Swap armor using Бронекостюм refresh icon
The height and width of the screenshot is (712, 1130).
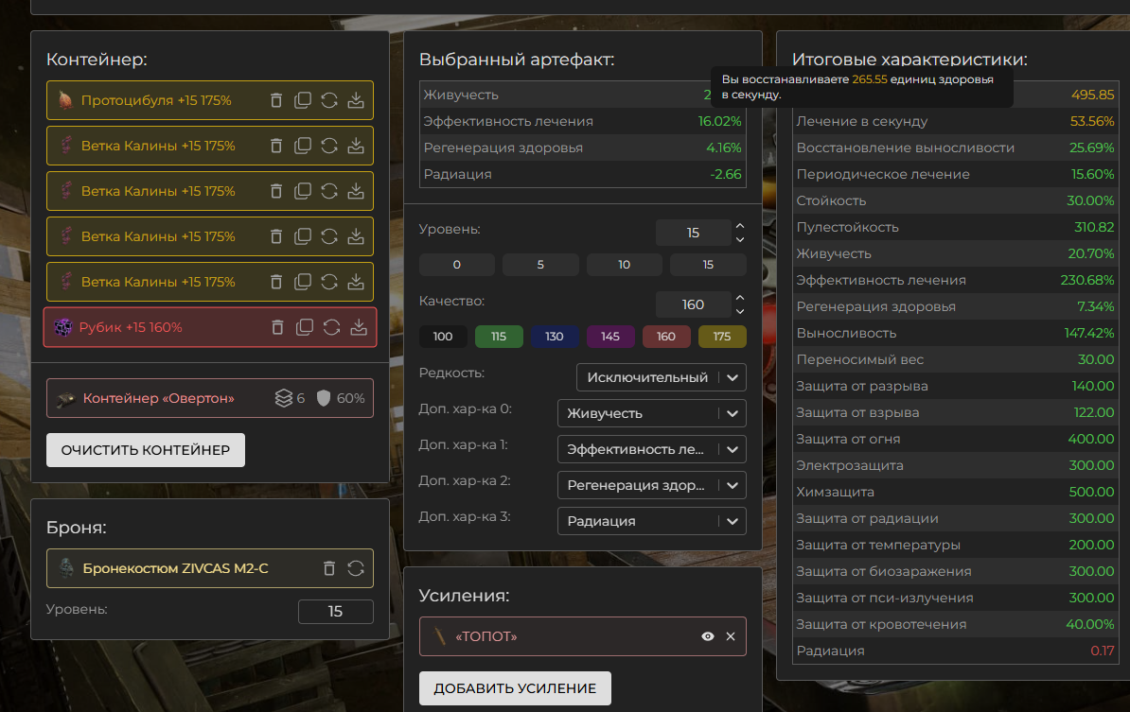click(356, 568)
